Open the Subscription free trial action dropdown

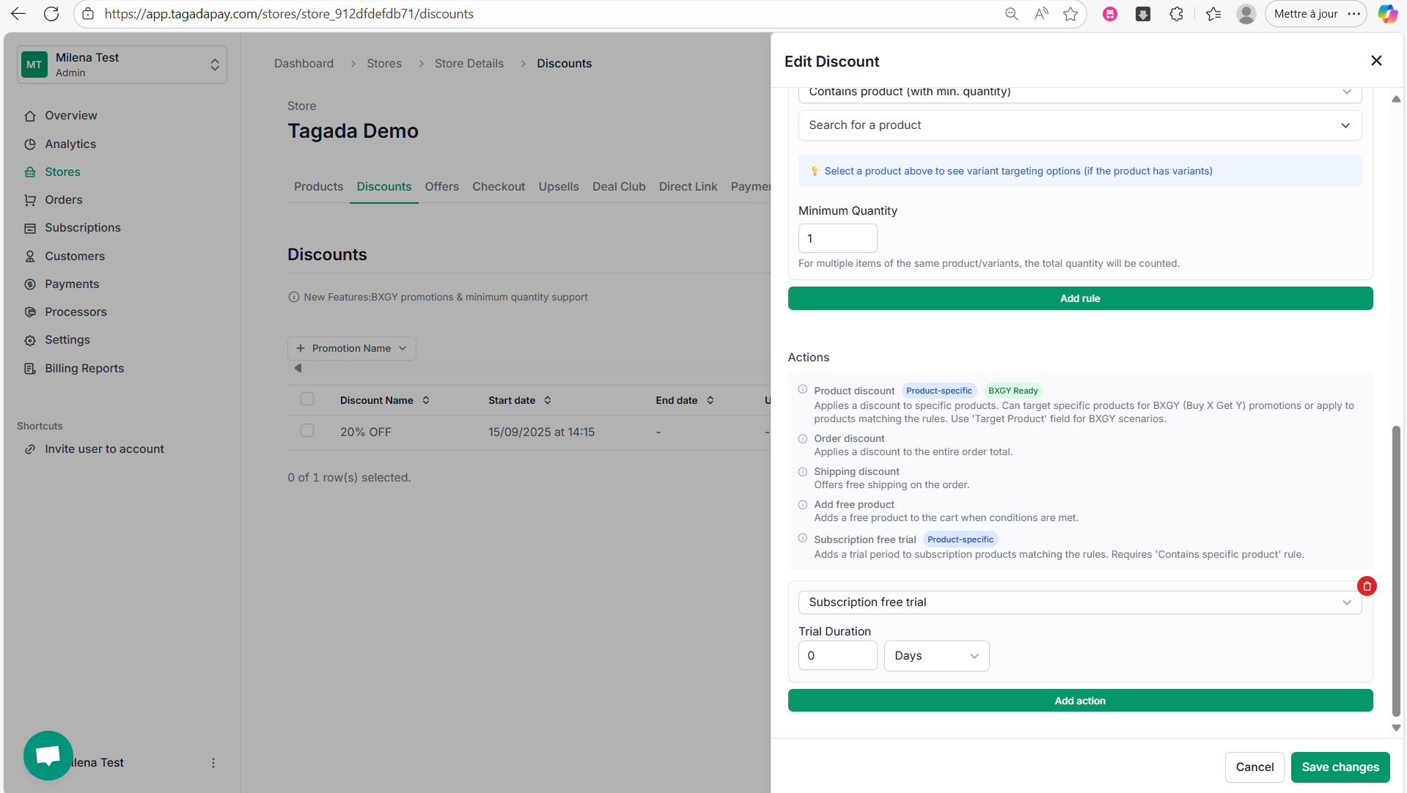[x=1080, y=602]
